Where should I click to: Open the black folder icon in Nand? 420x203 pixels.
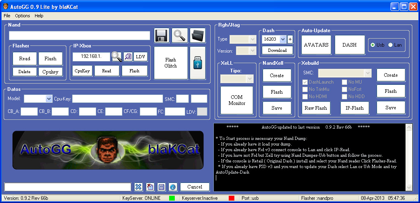click(197, 35)
